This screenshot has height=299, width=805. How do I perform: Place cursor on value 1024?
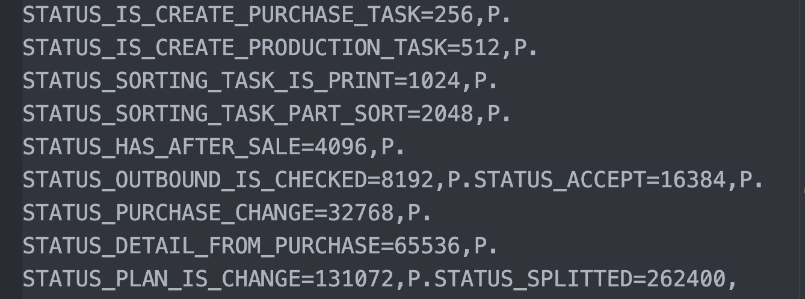(434, 80)
